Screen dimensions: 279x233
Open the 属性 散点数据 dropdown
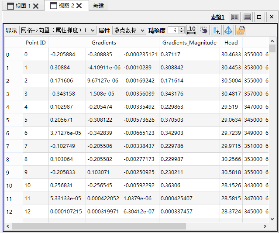click(129, 31)
